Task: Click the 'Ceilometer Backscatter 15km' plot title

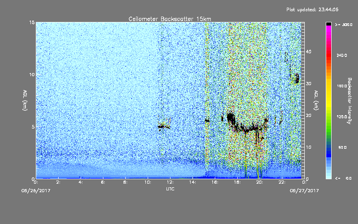Action: tap(170, 19)
